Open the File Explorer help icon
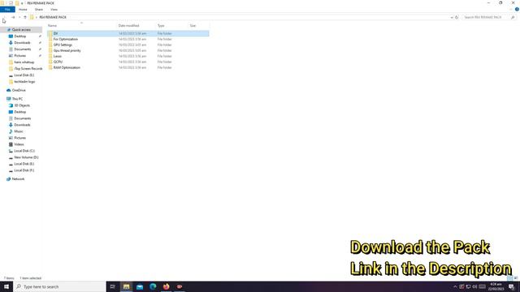The height and width of the screenshot is (292, 520). click(517, 9)
